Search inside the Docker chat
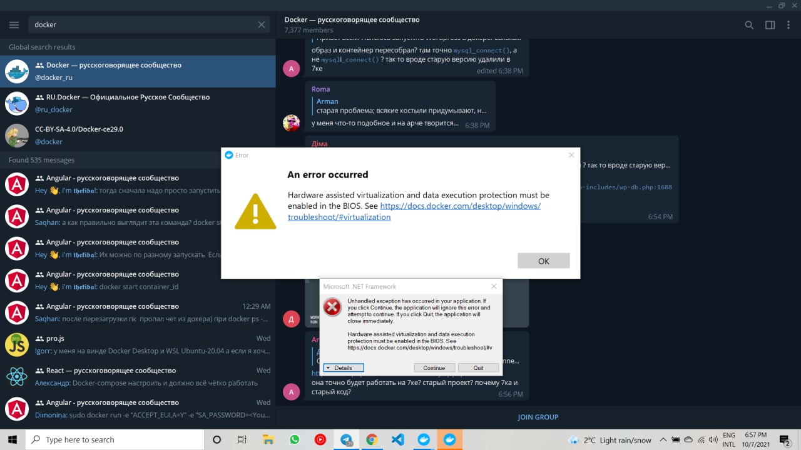The width and height of the screenshot is (801, 450). (x=749, y=25)
